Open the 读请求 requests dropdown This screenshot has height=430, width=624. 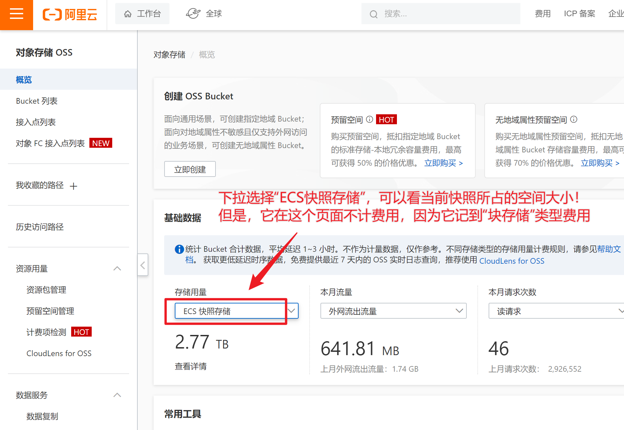[556, 311]
